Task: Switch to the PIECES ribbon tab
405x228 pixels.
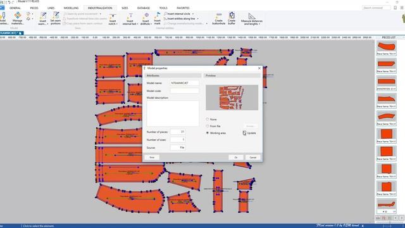Action: 34,8
